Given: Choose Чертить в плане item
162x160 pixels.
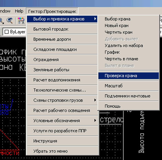Looking at the screenshot, I should pos(129,59).
